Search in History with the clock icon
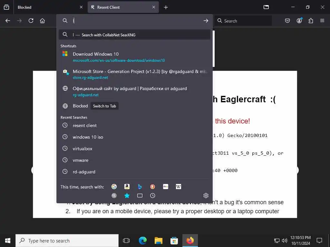 [x=152, y=196]
